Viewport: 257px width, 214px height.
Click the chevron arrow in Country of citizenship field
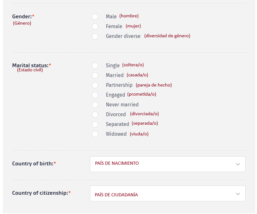coord(238,194)
